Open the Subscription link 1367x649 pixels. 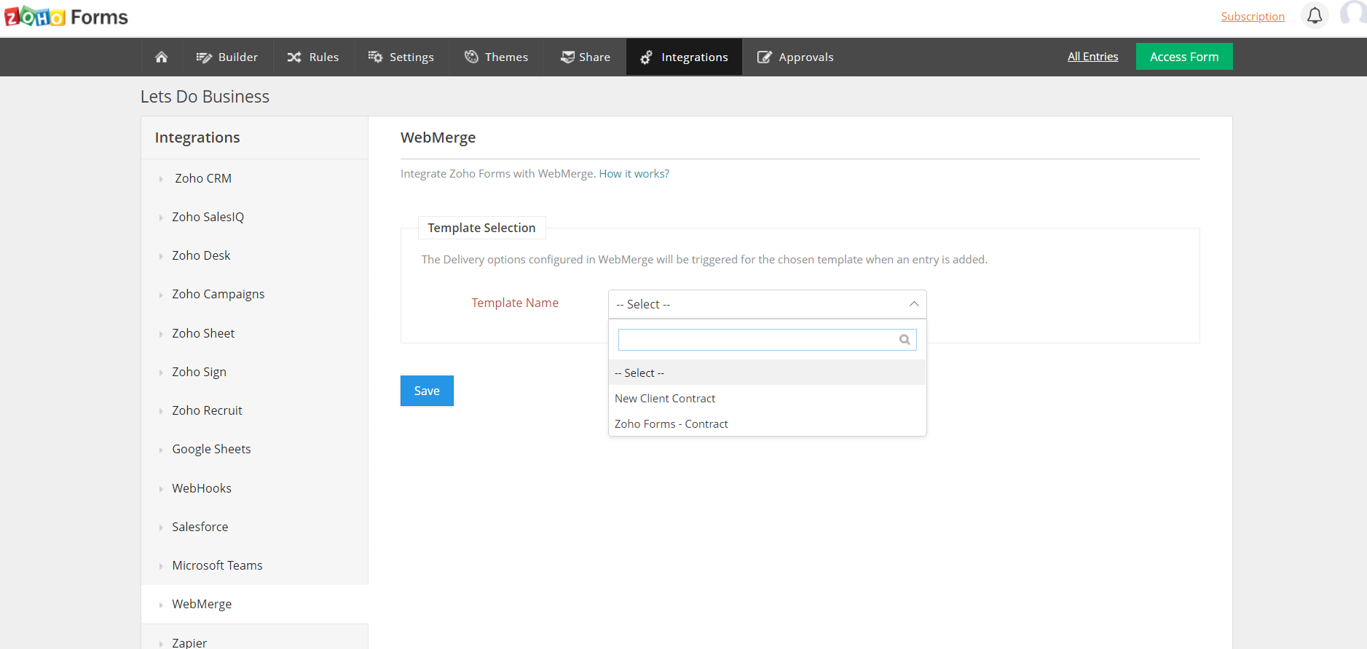1253,16
